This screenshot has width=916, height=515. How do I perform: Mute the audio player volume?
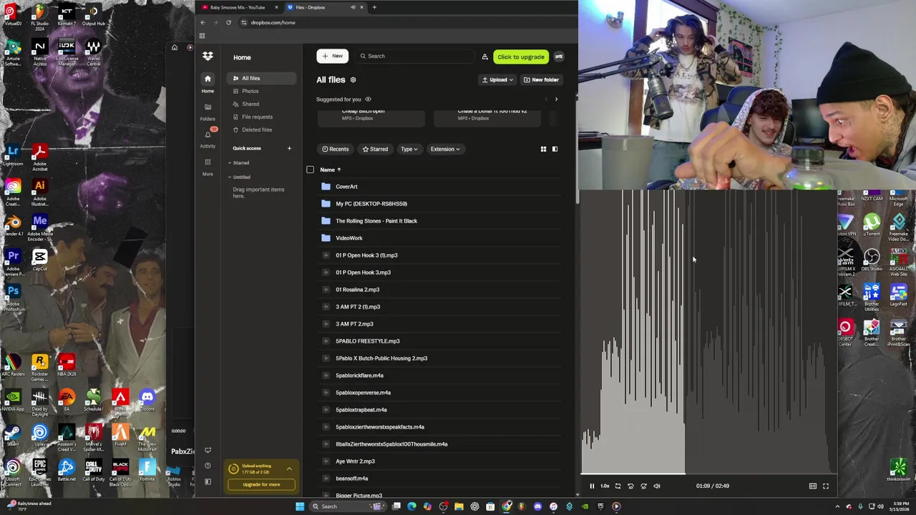(656, 486)
